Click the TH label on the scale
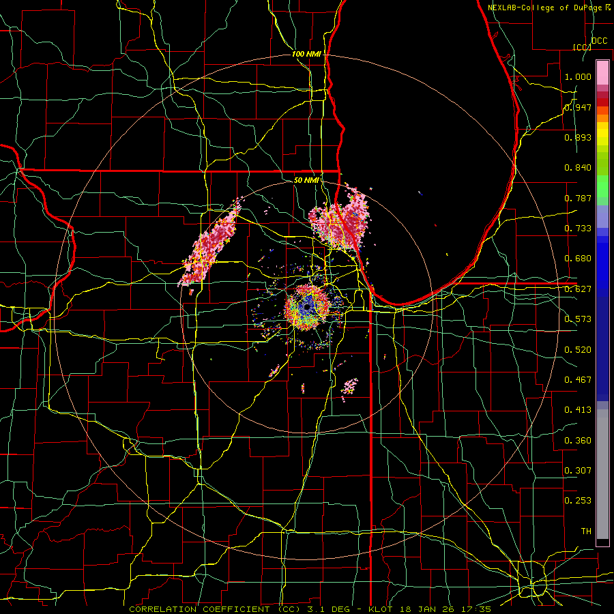 [586, 531]
